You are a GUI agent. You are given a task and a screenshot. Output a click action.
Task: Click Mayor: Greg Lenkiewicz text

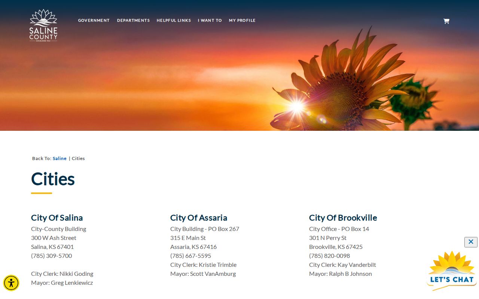pyautogui.click(x=62, y=283)
